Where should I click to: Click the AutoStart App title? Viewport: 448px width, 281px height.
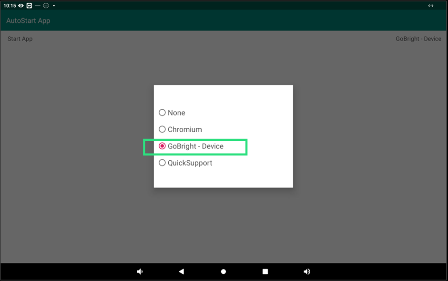[28, 21]
